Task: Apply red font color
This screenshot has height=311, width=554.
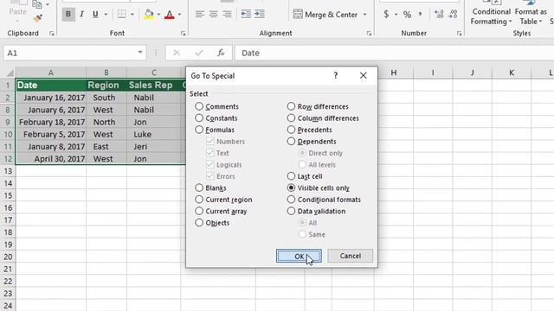Action: pos(170,14)
